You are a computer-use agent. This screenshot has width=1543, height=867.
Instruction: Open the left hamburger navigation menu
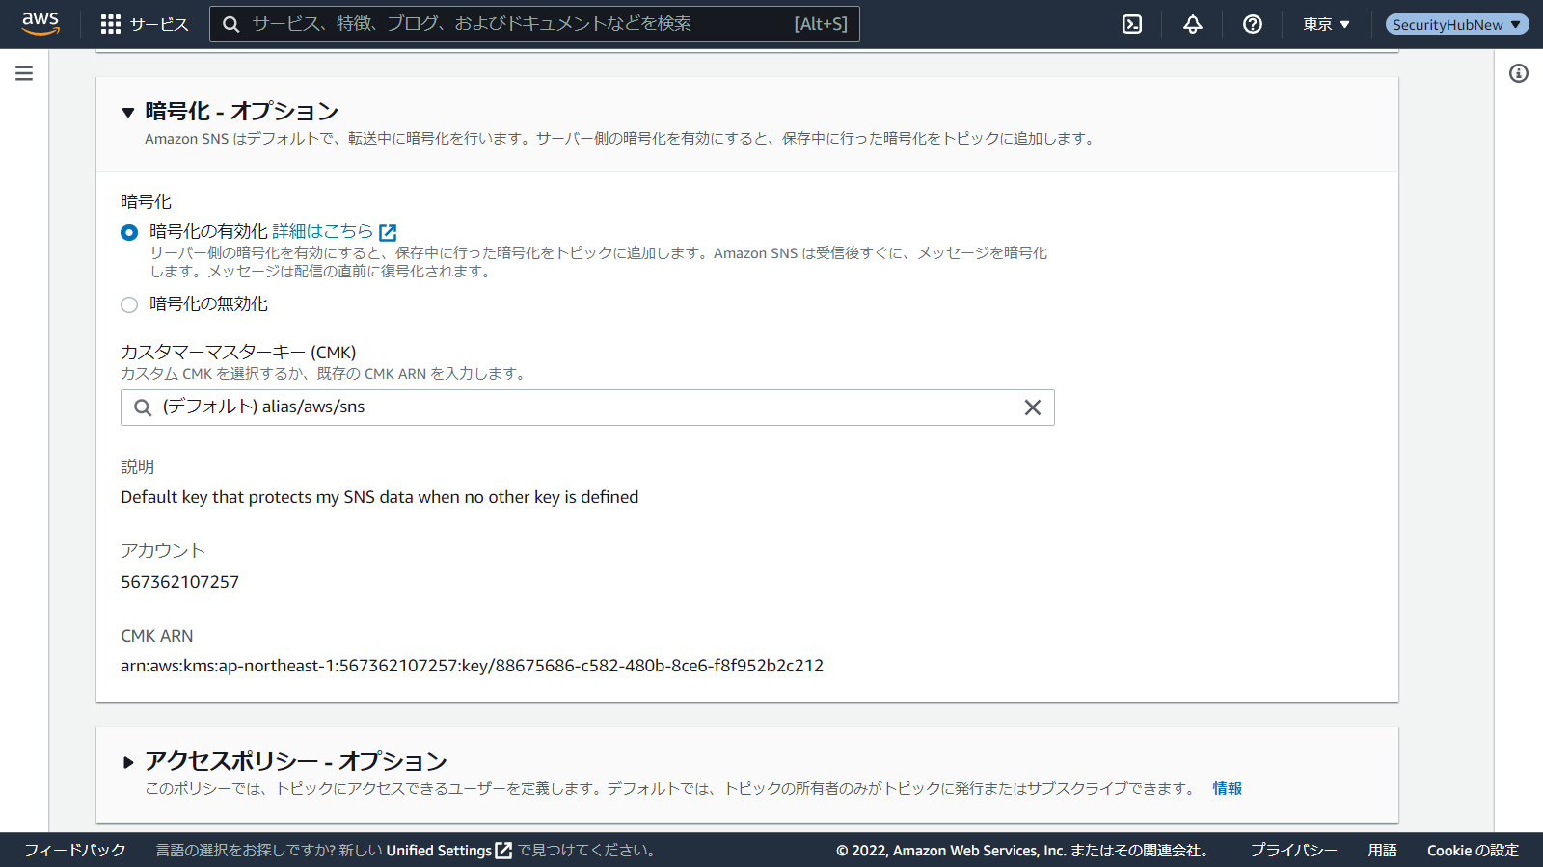pos(24,73)
